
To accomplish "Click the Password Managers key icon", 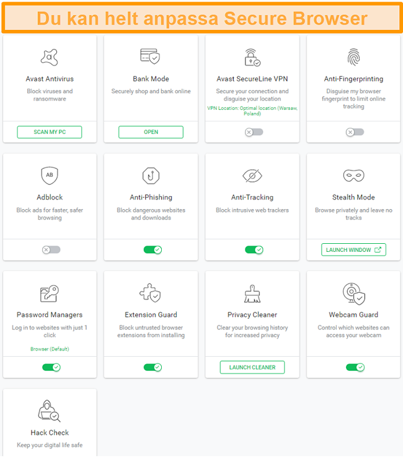I will click(50, 293).
